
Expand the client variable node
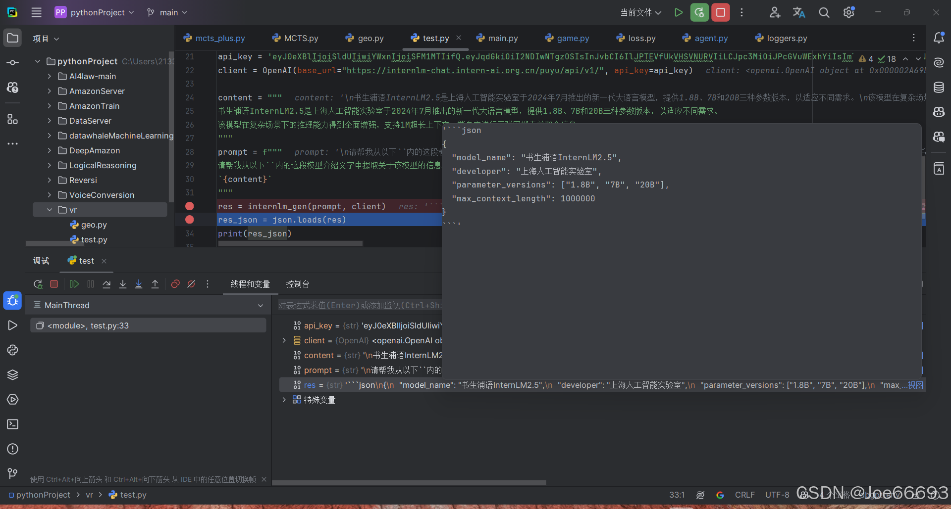point(284,340)
